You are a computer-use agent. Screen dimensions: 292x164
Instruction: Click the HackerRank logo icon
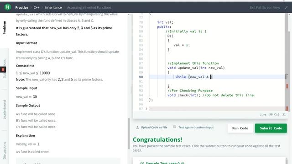7,7
